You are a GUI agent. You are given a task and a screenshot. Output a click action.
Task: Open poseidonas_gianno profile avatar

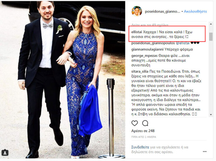pos(137,11)
